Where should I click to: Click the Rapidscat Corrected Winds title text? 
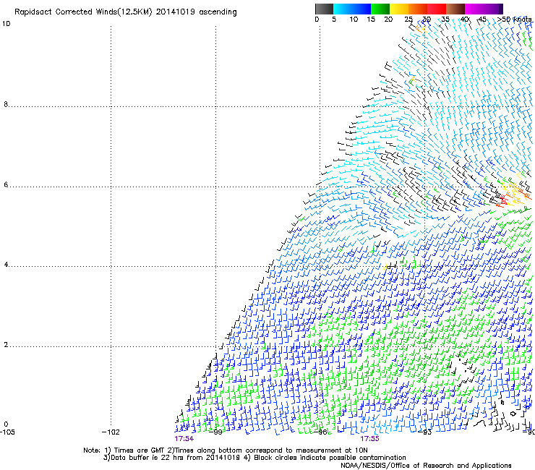coord(126,12)
